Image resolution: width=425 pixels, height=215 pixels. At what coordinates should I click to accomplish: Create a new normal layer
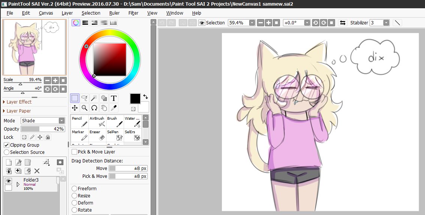9,162
